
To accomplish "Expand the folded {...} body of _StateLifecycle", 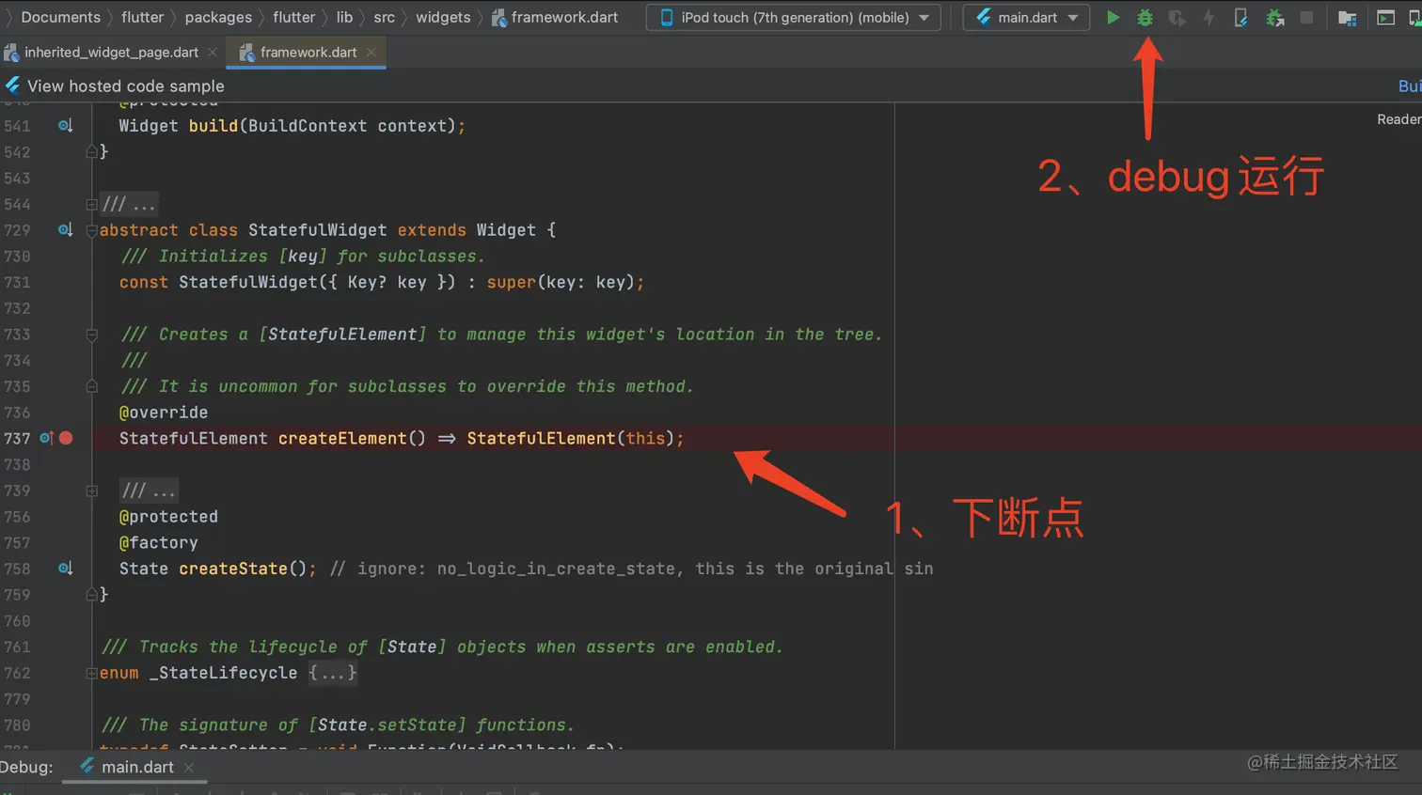I will pos(333,673).
